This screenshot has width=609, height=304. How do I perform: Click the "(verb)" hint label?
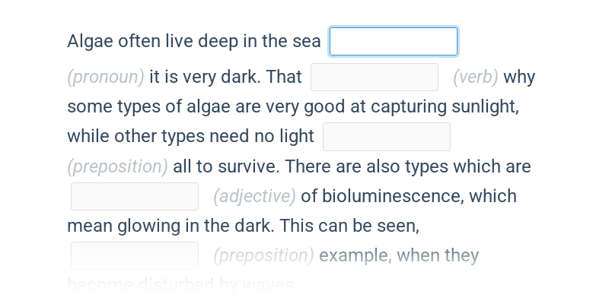click(476, 78)
